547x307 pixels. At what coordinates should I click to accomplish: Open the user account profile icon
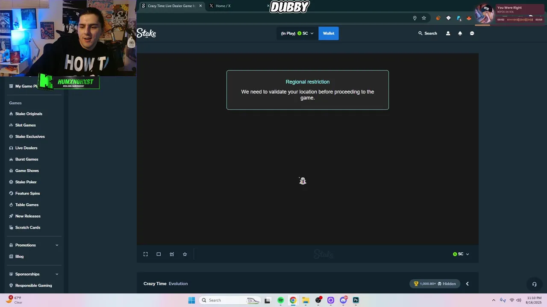(448, 33)
